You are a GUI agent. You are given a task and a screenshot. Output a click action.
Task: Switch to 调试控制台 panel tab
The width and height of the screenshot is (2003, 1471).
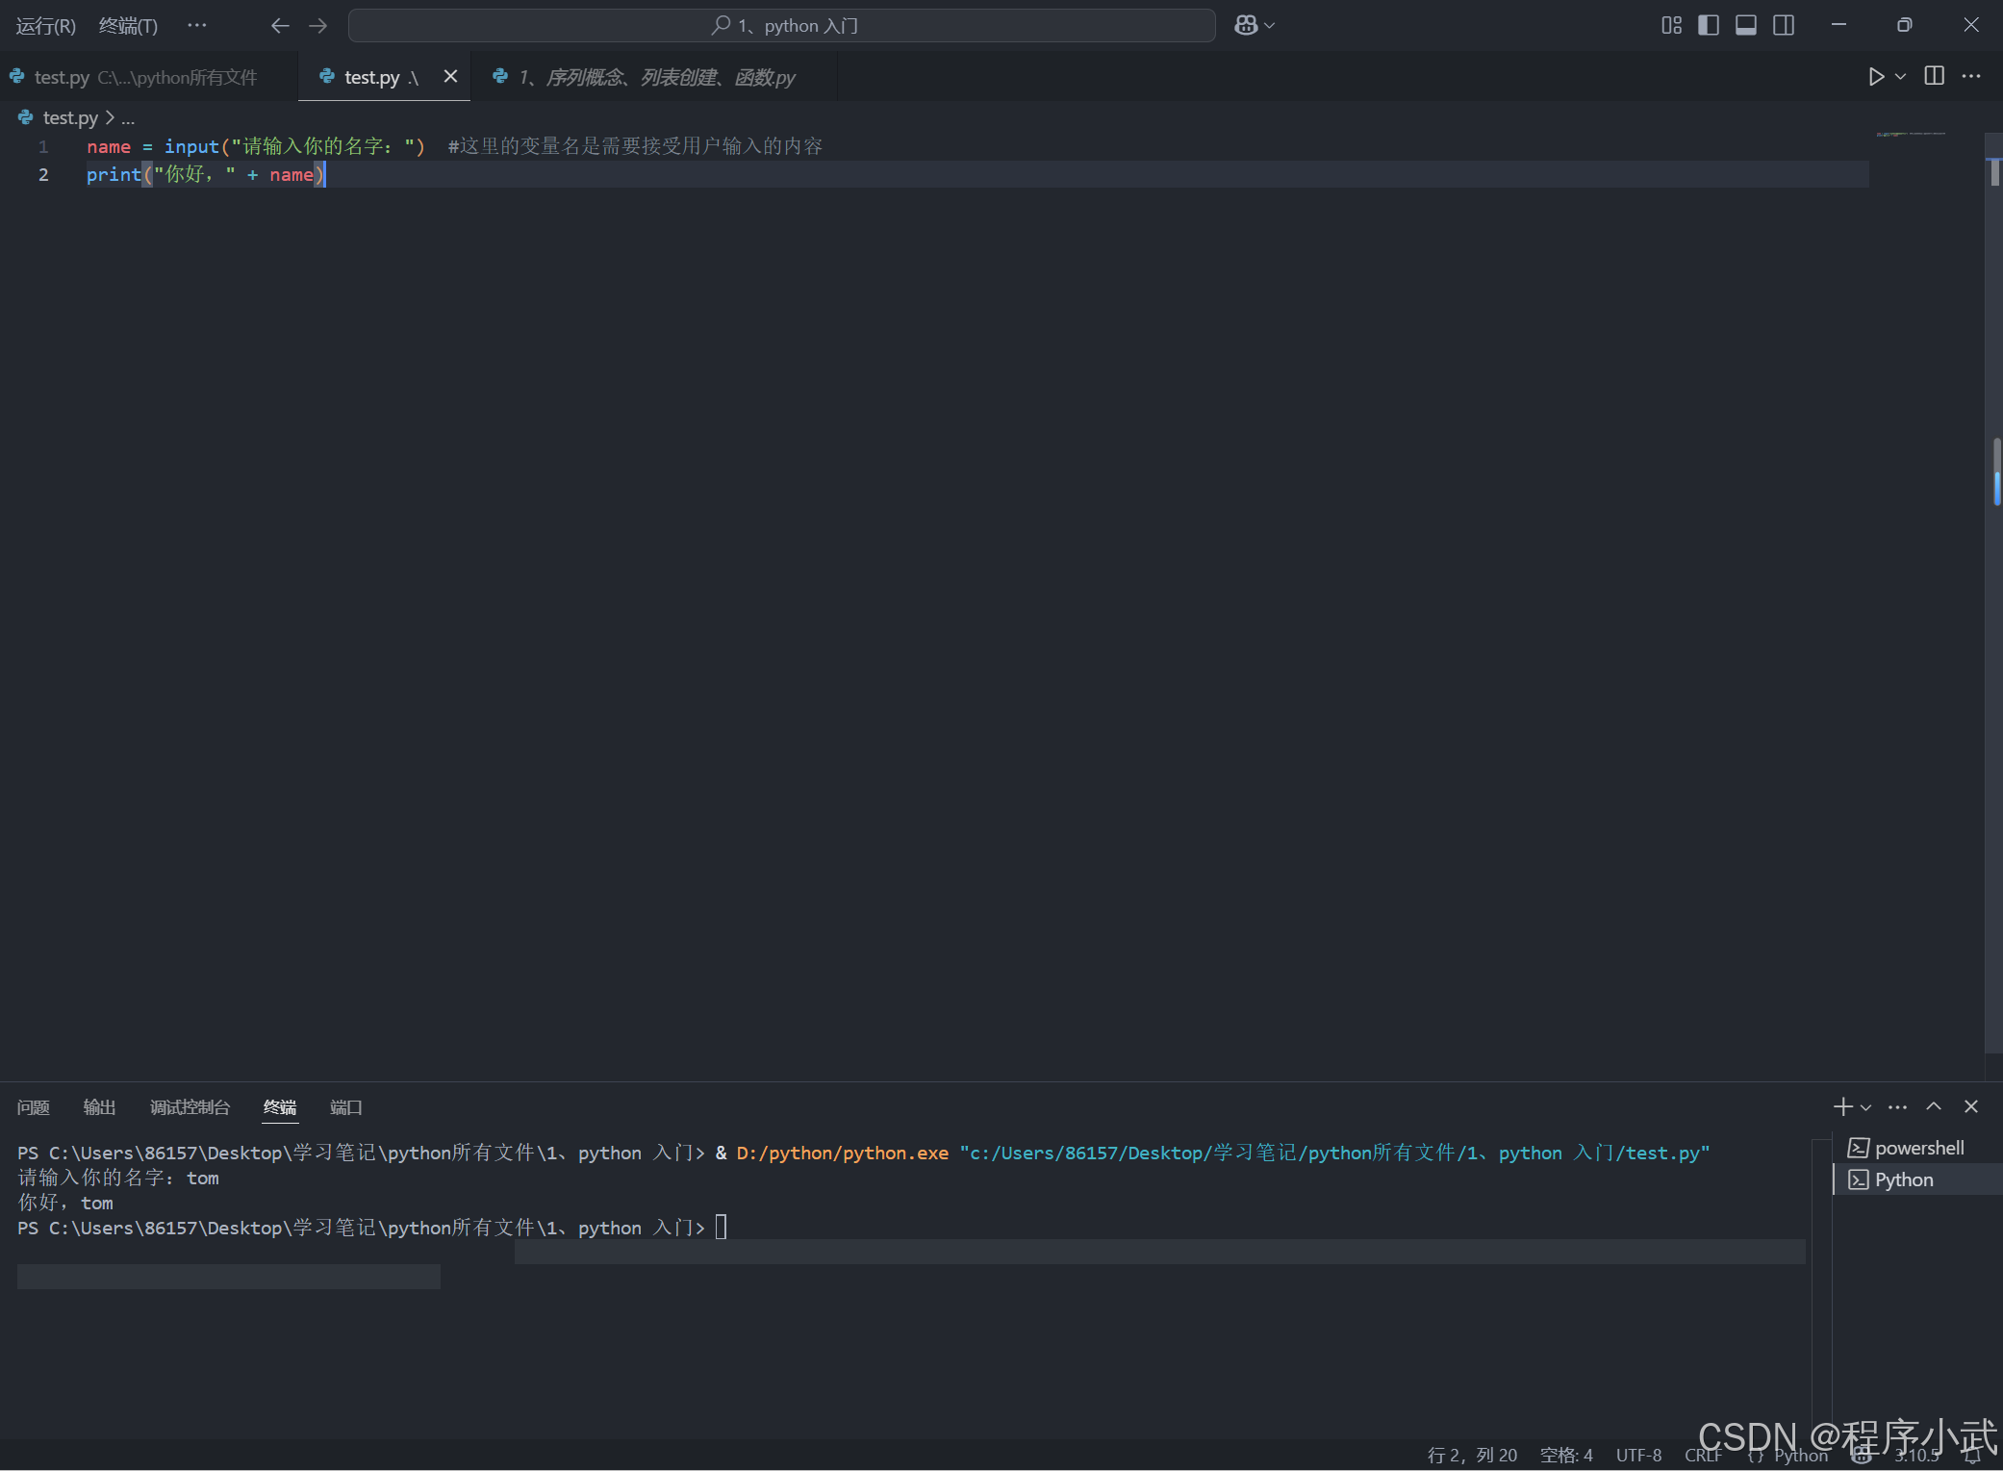click(190, 1108)
